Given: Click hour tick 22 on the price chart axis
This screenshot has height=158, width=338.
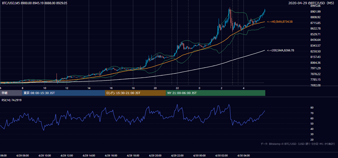Looking at the screenshot, I should [177, 88].
